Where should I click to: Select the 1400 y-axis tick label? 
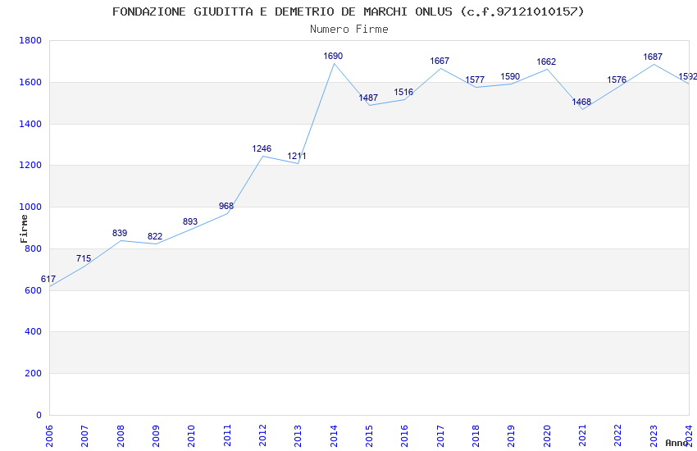[30, 124]
